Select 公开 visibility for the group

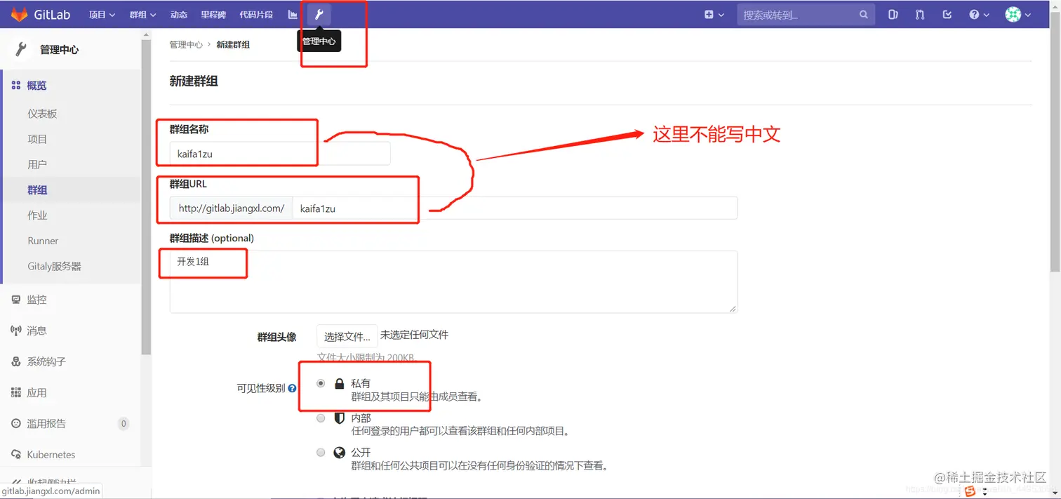[x=321, y=452]
